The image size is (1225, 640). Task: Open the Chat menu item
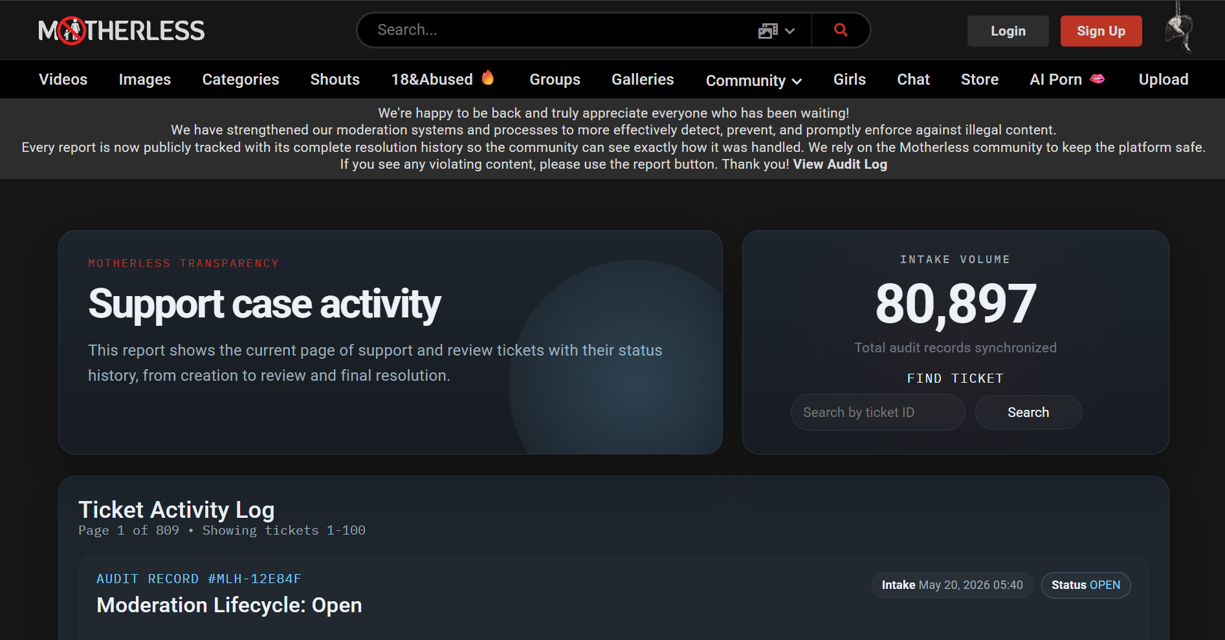click(x=913, y=80)
